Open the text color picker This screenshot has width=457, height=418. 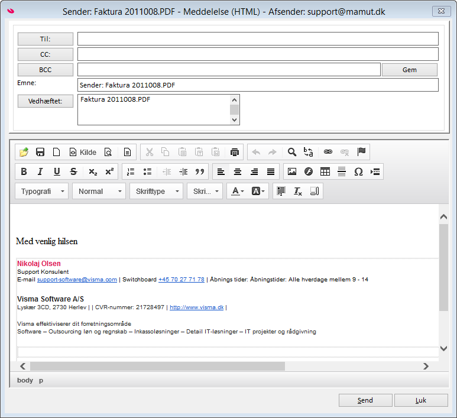click(237, 191)
